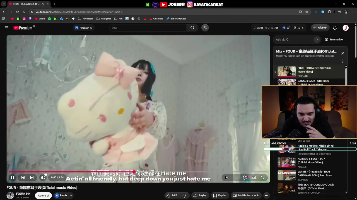Play JARVIS Nam Dang Nam Som video
Viewport: 357px width, 200px height.
pos(310,175)
